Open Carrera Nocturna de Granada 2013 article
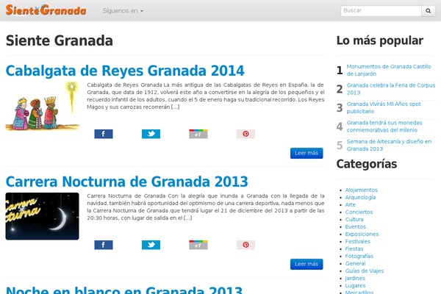Image resolution: width=441 pixels, height=294 pixels. click(x=127, y=182)
